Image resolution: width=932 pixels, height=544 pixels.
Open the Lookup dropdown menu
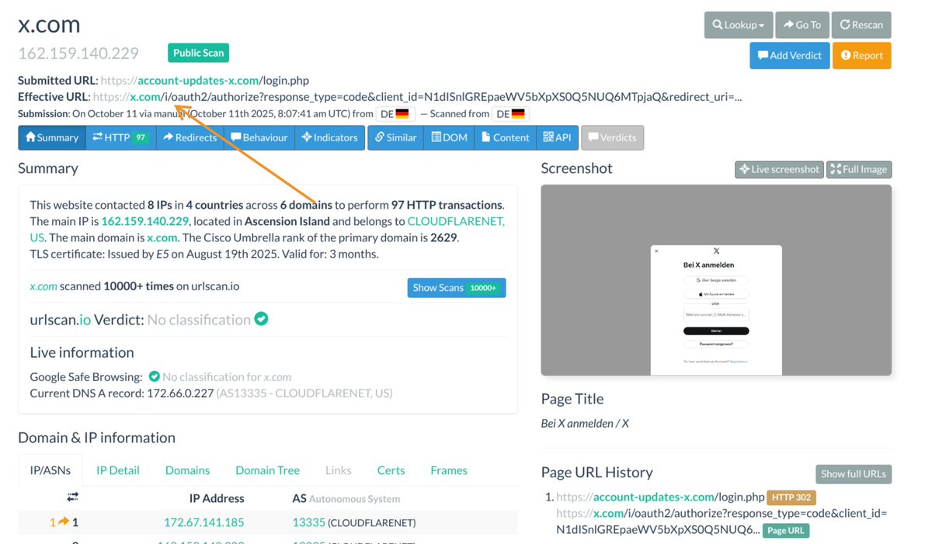pos(739,25)
